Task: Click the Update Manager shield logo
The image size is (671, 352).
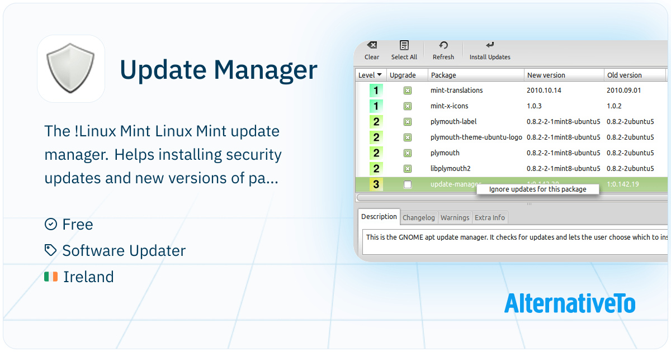Action: (x=71, y=69)
